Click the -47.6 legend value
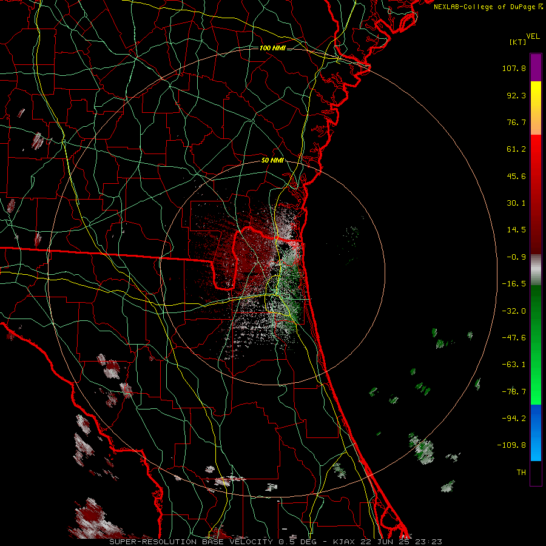 (514, 338)
